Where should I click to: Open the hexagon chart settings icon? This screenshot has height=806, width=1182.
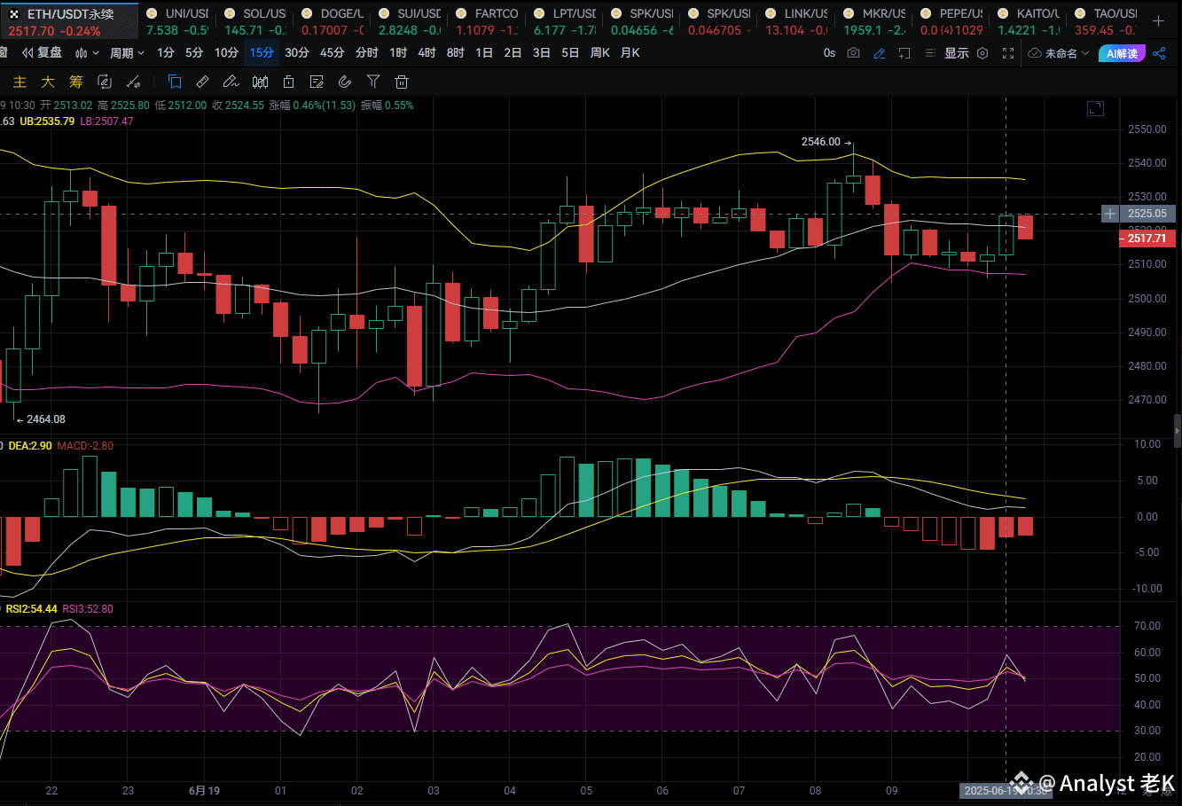coord(982,53)
